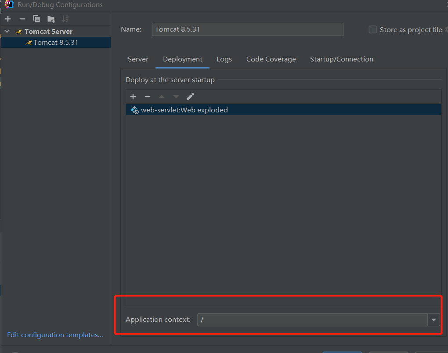The image size is (448, 353).
Task: Click the Application context text field
Action: (x=312, y=320)
